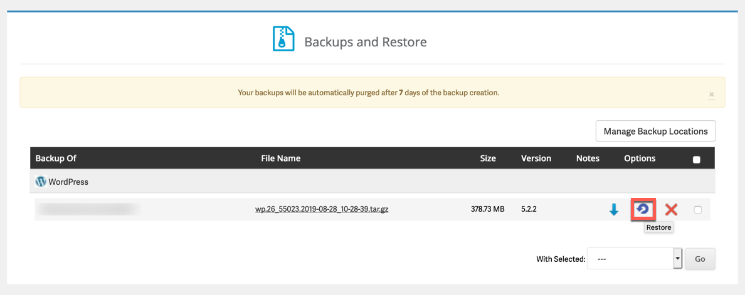The image size is (745, 295).
Task: Open the With Selected dropdown
Action: [630, 259]
